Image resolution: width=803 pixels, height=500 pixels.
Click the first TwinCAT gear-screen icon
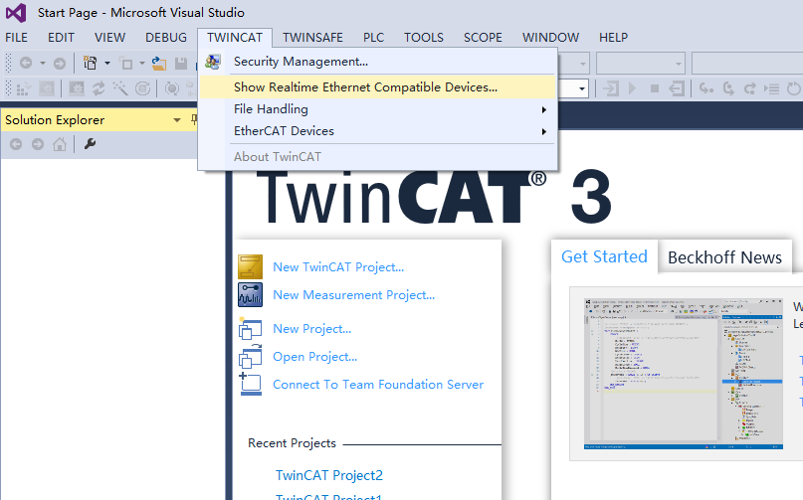[47, 89]
